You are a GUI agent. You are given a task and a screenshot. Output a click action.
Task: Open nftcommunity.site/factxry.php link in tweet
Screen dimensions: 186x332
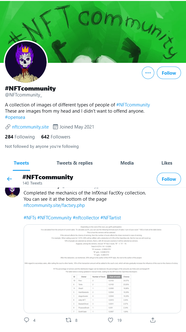point(54,205)
